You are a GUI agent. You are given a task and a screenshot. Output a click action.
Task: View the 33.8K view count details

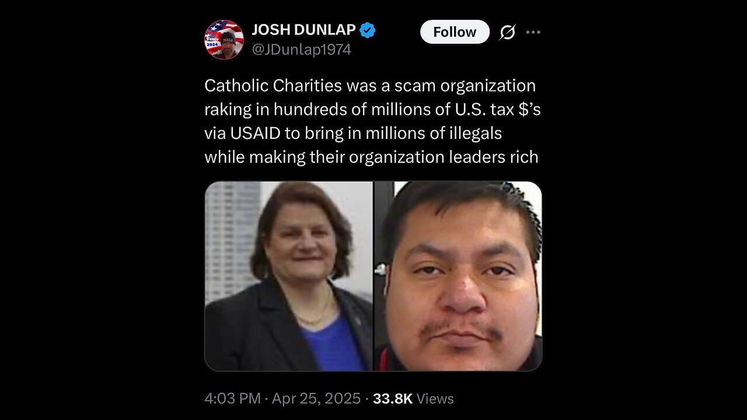pos(393,399)
